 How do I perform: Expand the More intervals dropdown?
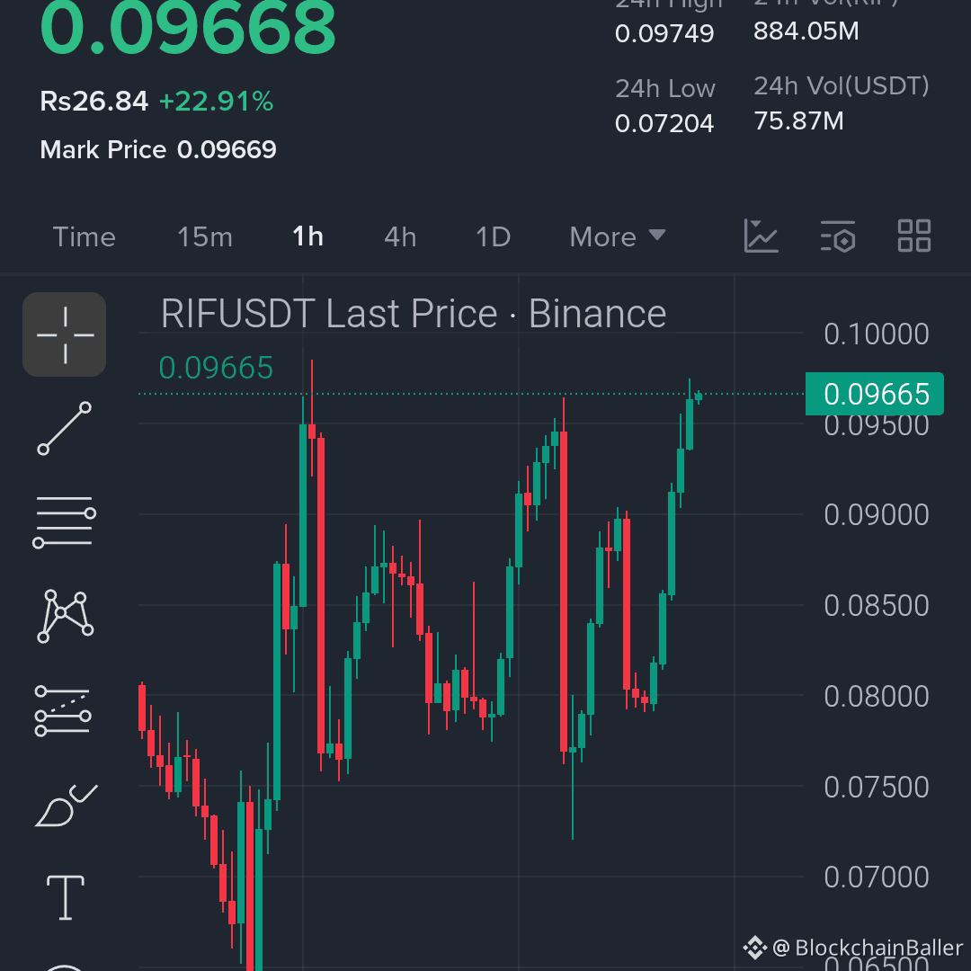[618, 236]
